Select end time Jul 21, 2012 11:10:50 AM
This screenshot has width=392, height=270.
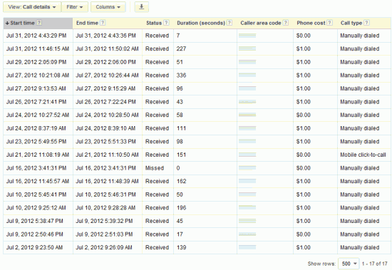point(107,155)
